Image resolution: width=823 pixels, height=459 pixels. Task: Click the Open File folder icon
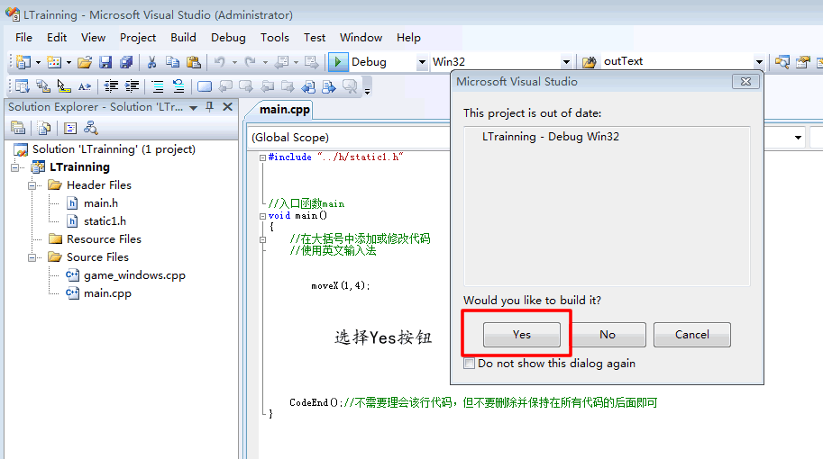85,62
